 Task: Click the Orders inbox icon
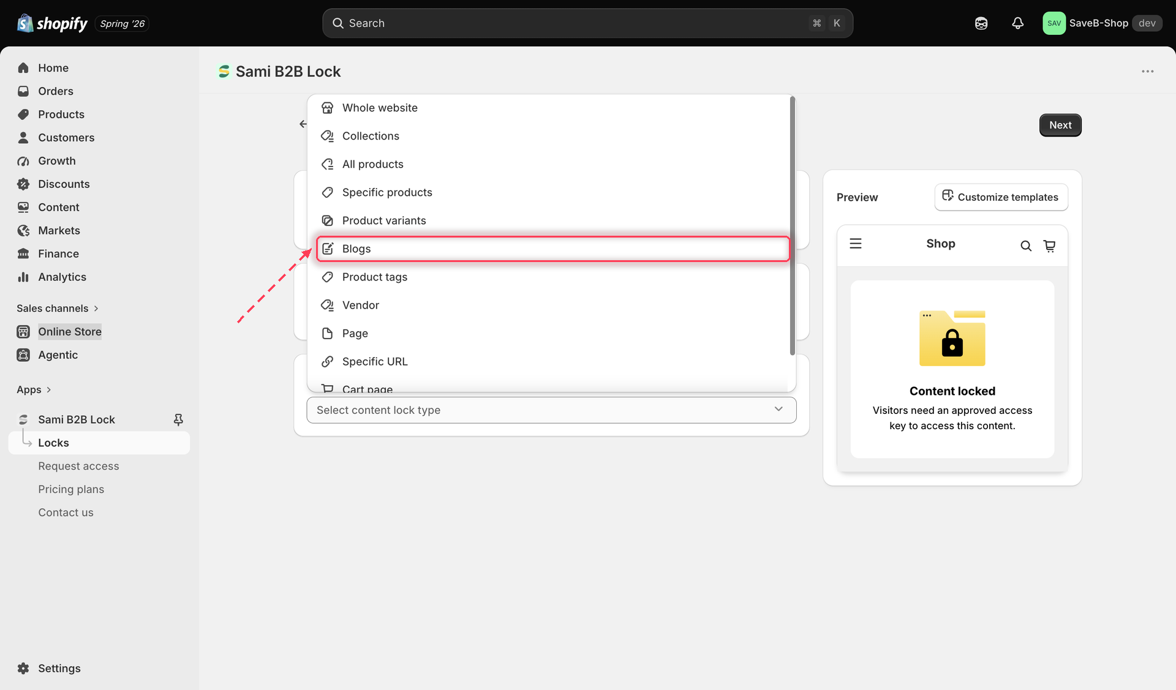click(23, 91)
